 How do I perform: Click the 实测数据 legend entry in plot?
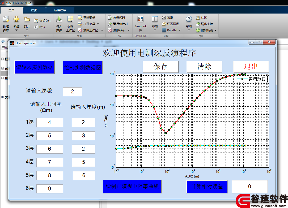[251, 79]
